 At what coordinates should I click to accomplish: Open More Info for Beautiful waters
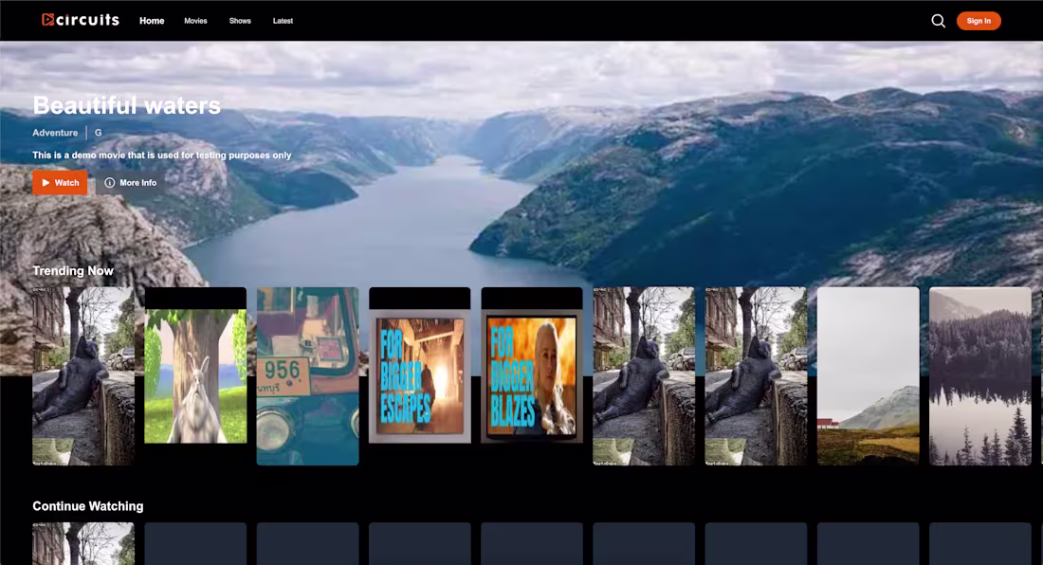[130, 182]
